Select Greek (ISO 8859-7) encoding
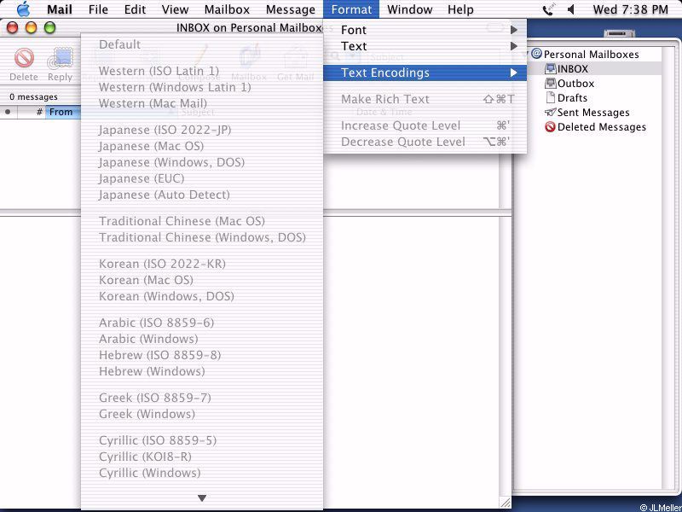This screenshot has width=682, height=512. click(x=202, y=398)
